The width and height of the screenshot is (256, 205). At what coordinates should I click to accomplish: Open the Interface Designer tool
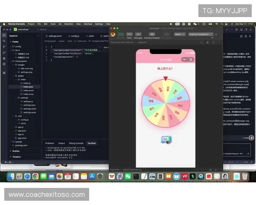(x=151, y=34)
